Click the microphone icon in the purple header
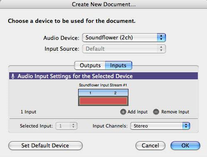Image resolution: width=207 pixels, height=157 pixels. click(13, 76)
